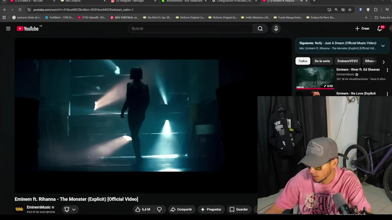The height and width of the screenshot is (220, 392).
Task: Select the Rihanna filter chip
Action: coord(371,61)
